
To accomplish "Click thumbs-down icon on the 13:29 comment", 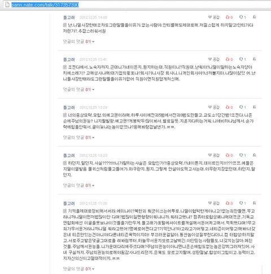I will 242,107.
